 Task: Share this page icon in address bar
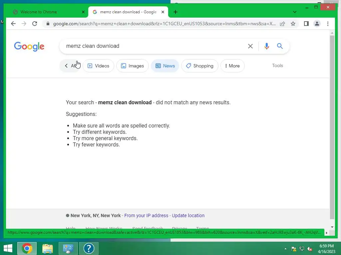tap(282, 24)
